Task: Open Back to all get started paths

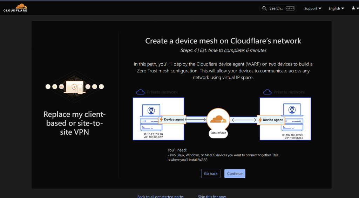Action: click(x=161, y=196)
